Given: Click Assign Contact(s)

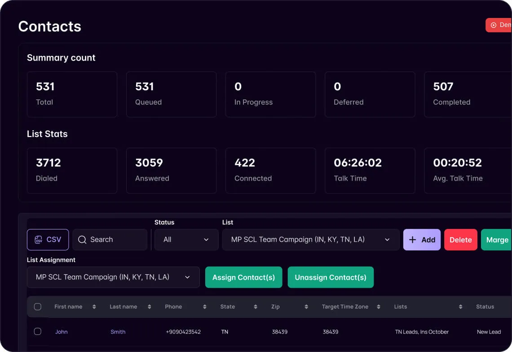Looking at the screenshot, I should (243, 277).
